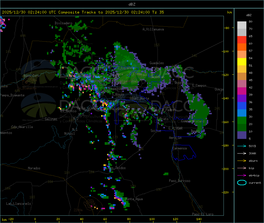Viewport: 264px width, 223px height.
Task: Click the 'Algarrobal' map label
Action: (129, 81)
